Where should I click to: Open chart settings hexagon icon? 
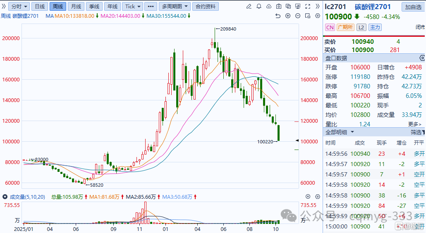[x=318, y=16]
